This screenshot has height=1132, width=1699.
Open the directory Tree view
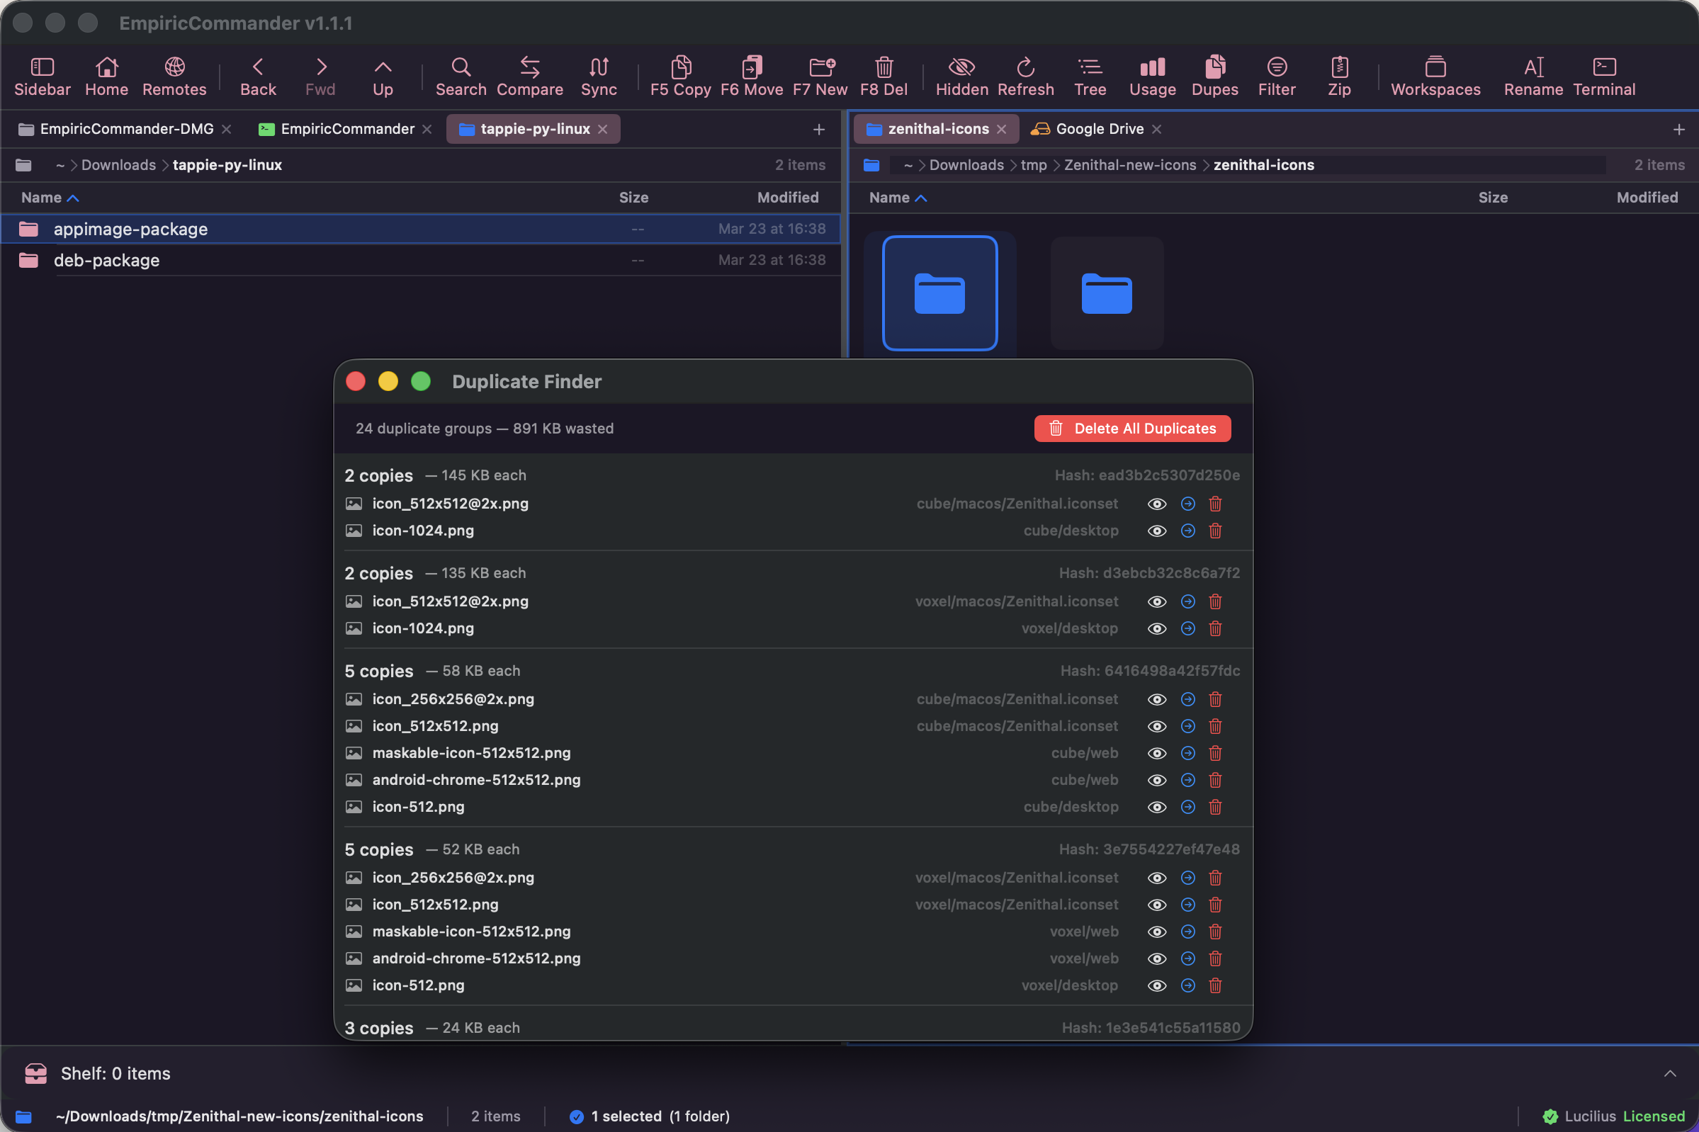coord(1089,75)
